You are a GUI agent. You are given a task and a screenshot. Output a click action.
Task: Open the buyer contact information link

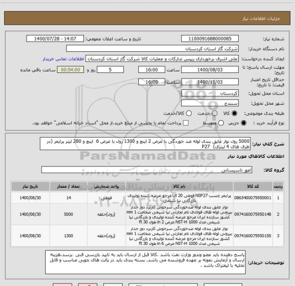click(63, 59)
